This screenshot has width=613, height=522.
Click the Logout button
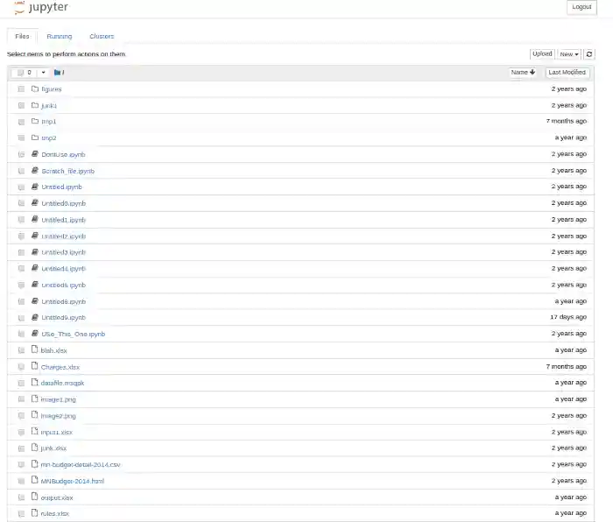[x=581, y=7]
